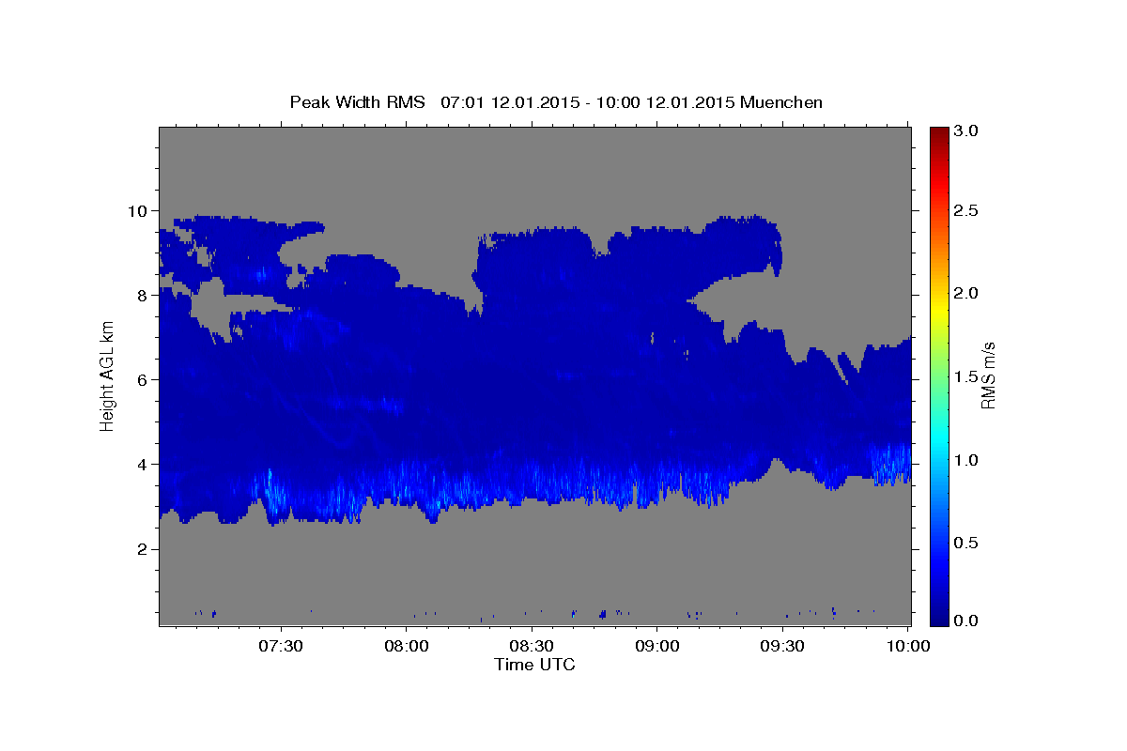1127x751 pixels.
Task: Click the height tick label 10
Action: tap(140, 210)
